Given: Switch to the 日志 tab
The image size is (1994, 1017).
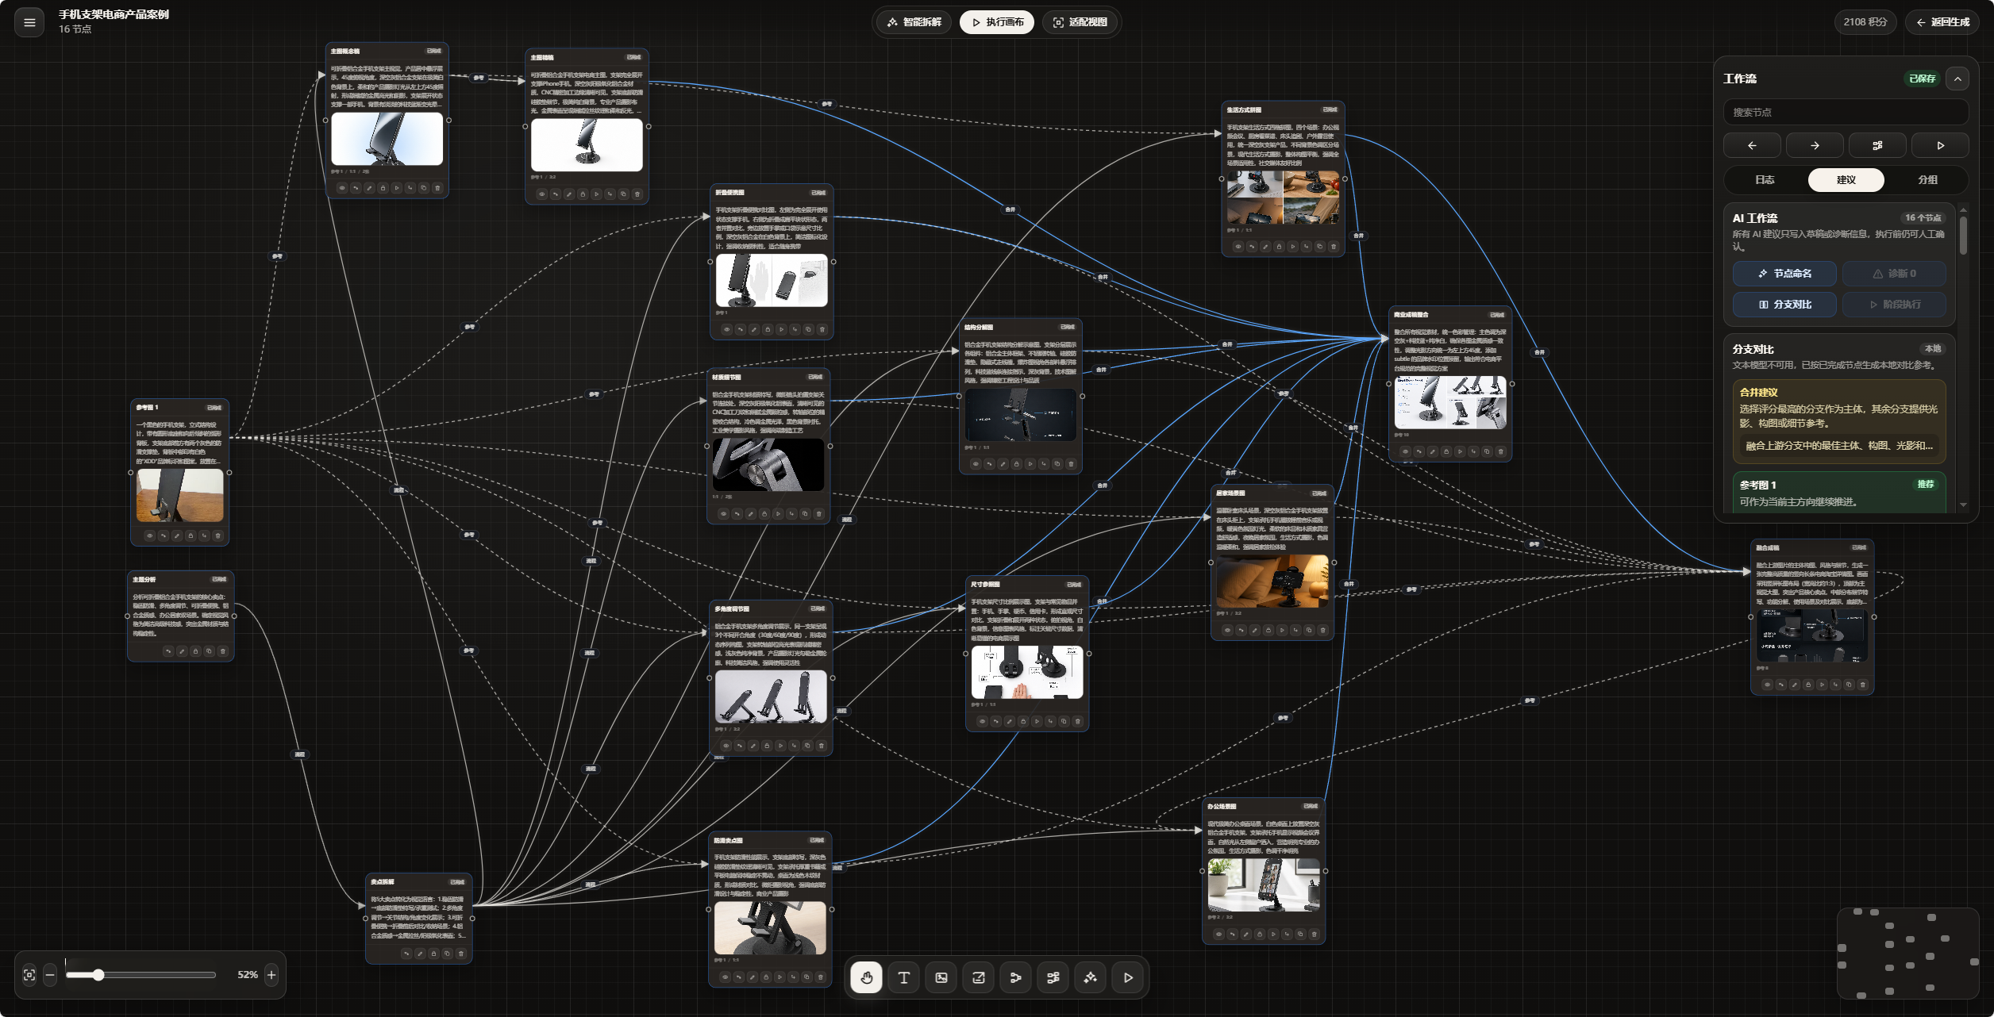Looking at the screenshot, I should [1765, 180].
